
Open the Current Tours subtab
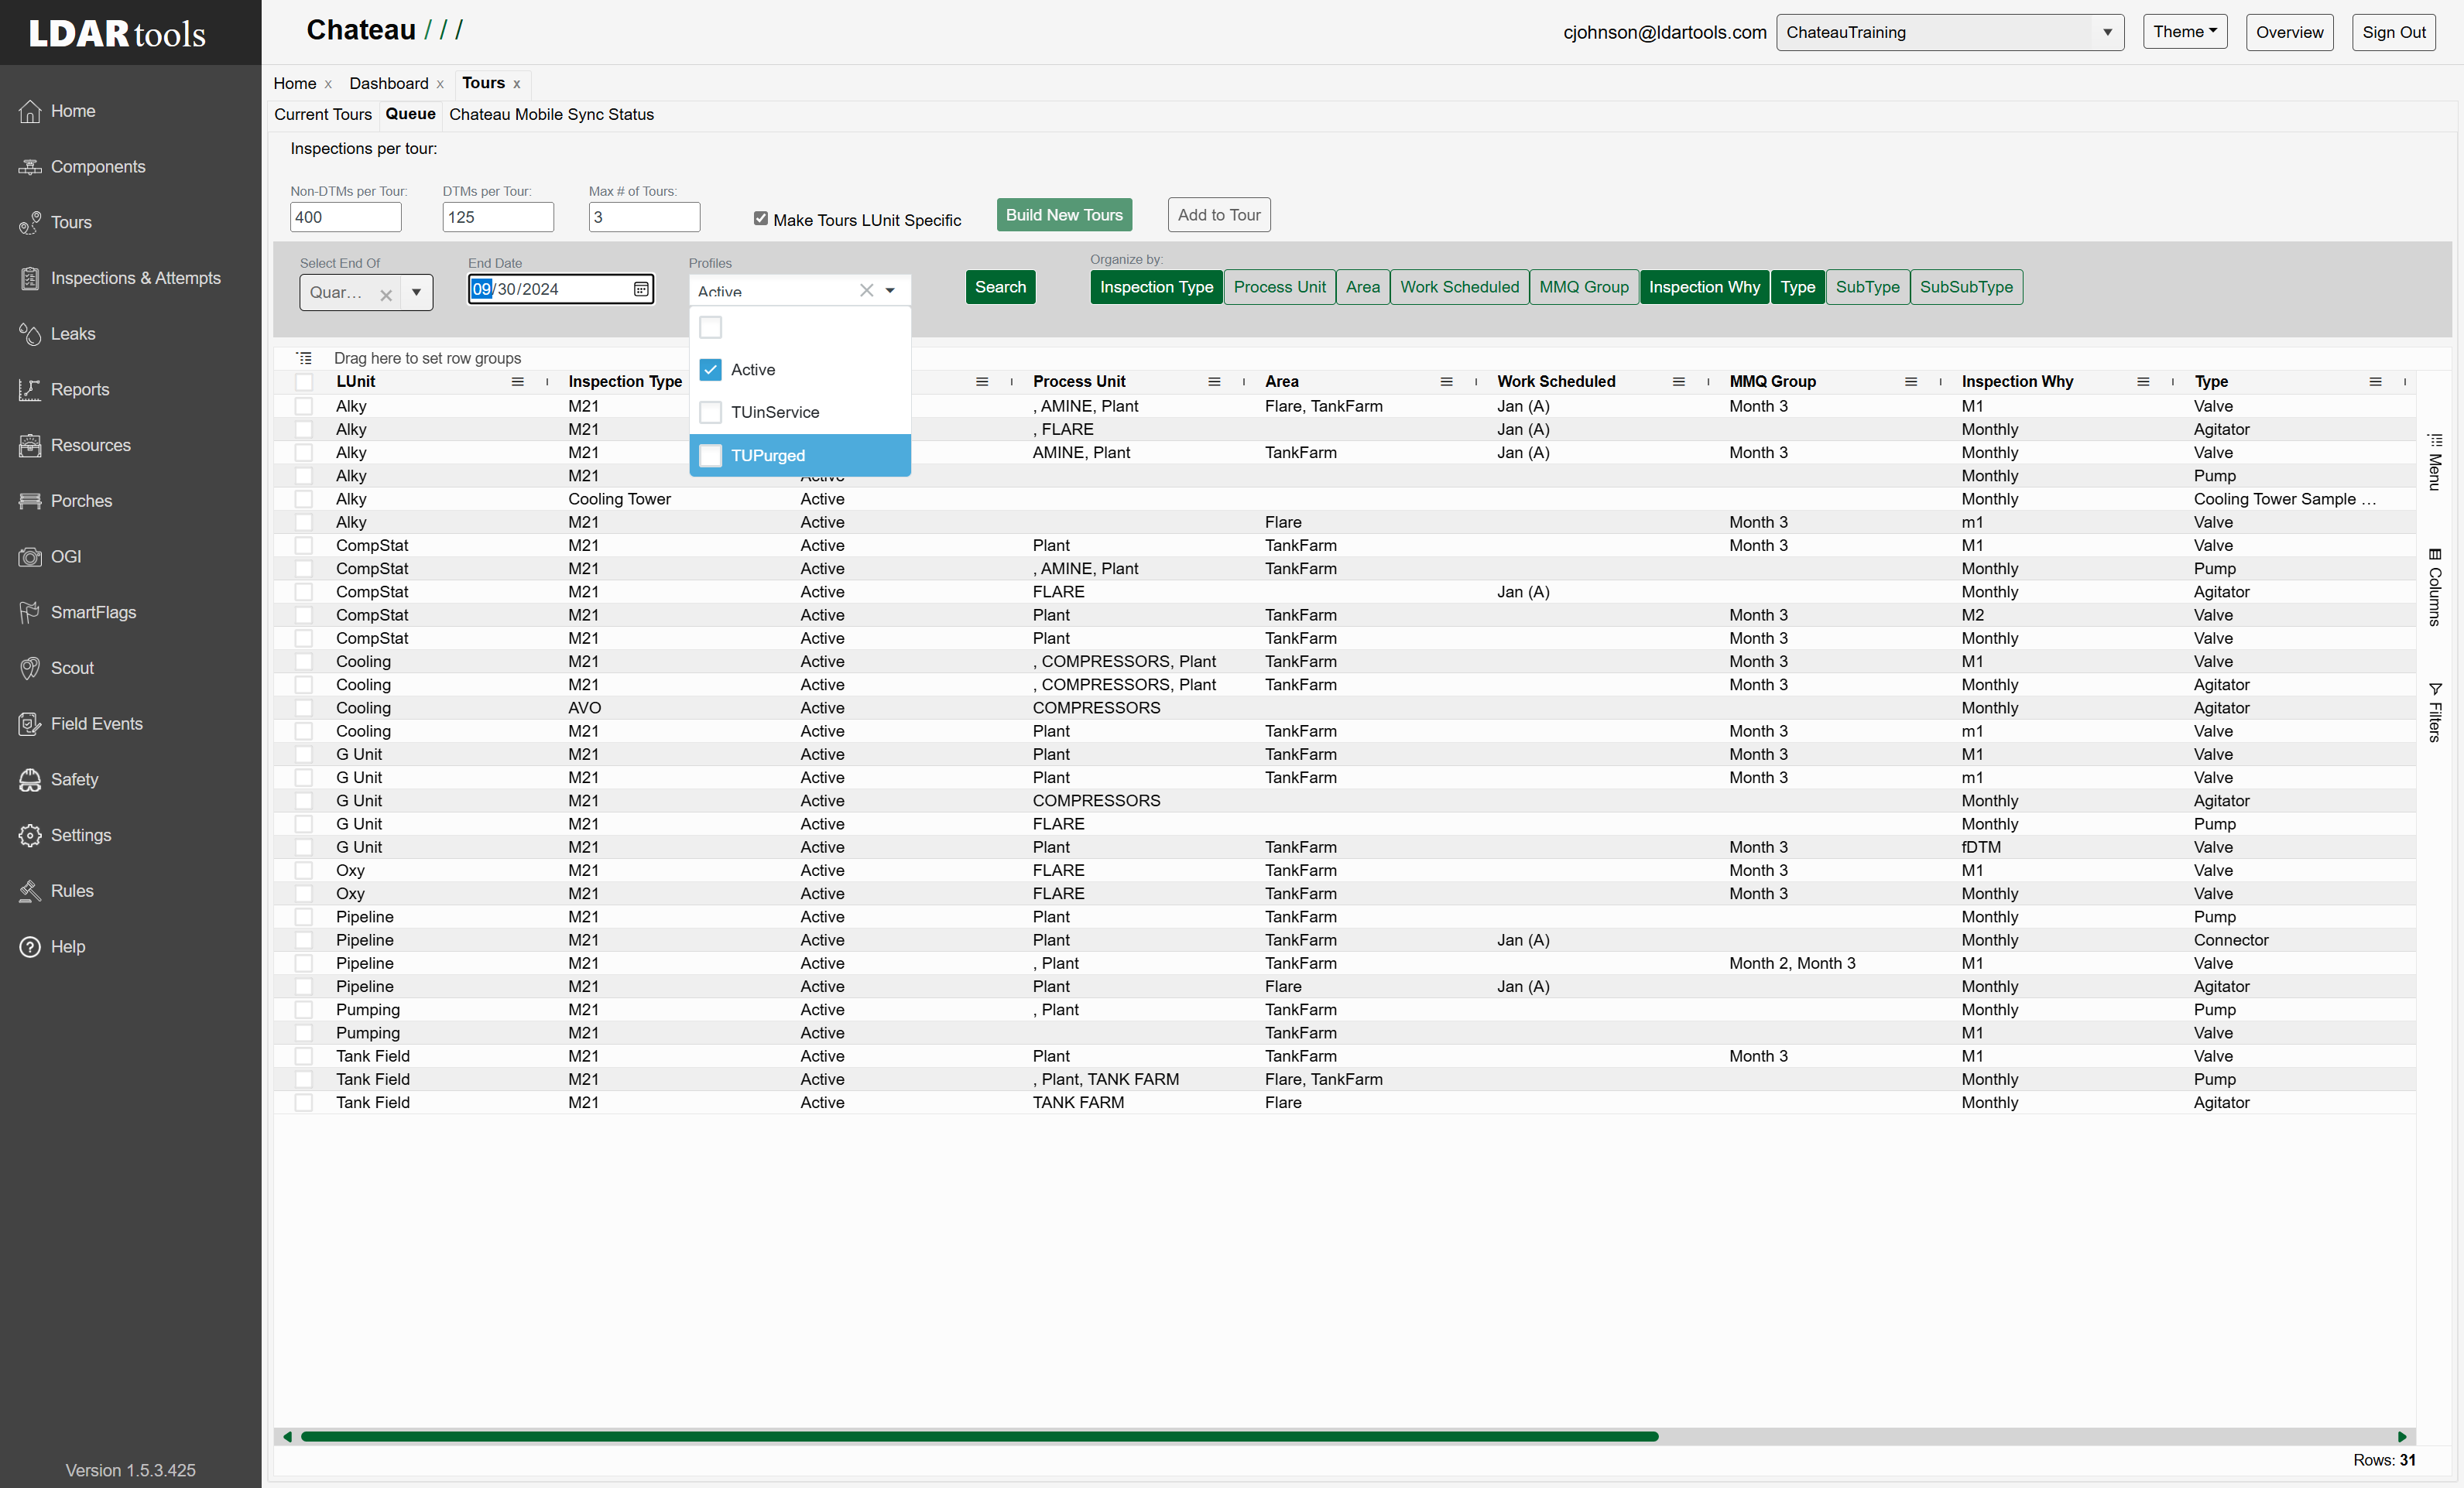pyautogui.click(x=323, y=114)
